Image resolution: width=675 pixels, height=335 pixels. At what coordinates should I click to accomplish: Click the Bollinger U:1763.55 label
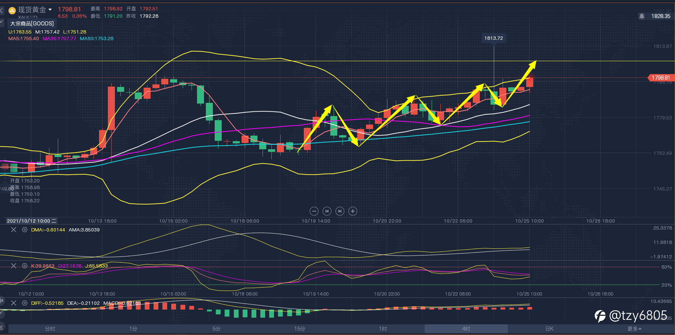click(20, 32)
